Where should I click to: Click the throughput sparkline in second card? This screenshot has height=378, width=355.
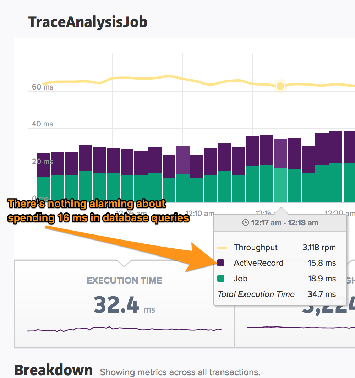pos(301,328)
